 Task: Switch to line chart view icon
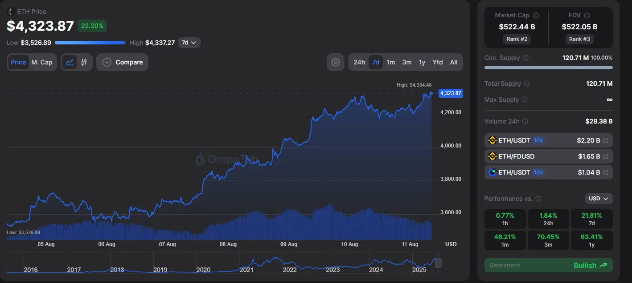[70, 62]
